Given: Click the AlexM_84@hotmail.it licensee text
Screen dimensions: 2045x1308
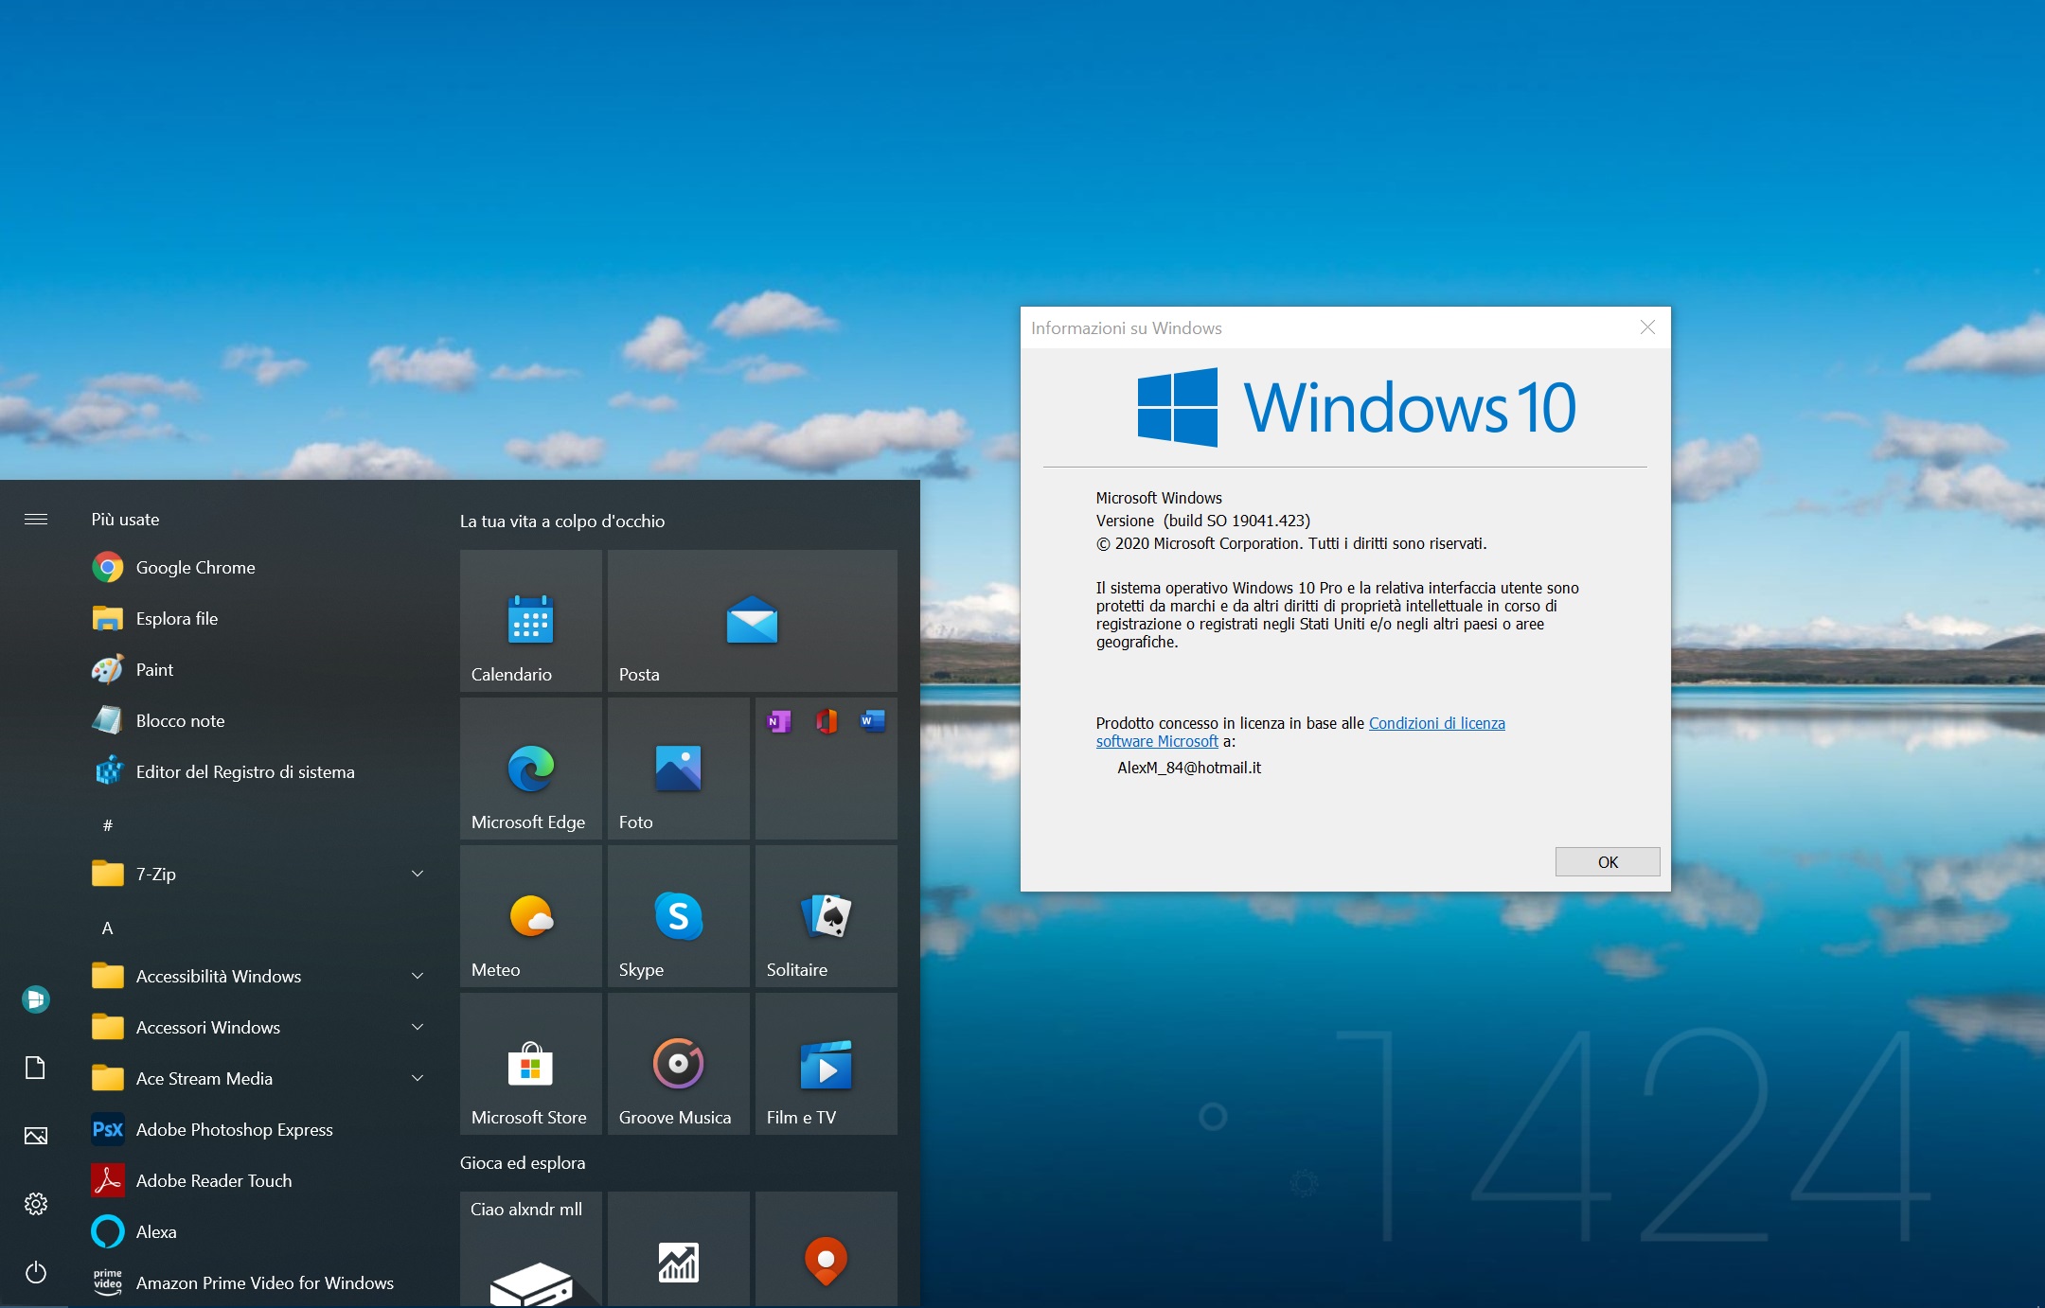Looking at the screenshot, I should (x=1189, y=768).
